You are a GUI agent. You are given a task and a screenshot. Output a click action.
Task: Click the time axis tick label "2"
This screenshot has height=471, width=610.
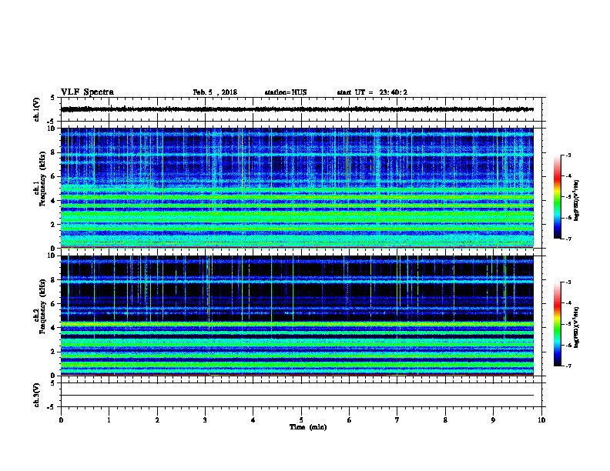157,420
